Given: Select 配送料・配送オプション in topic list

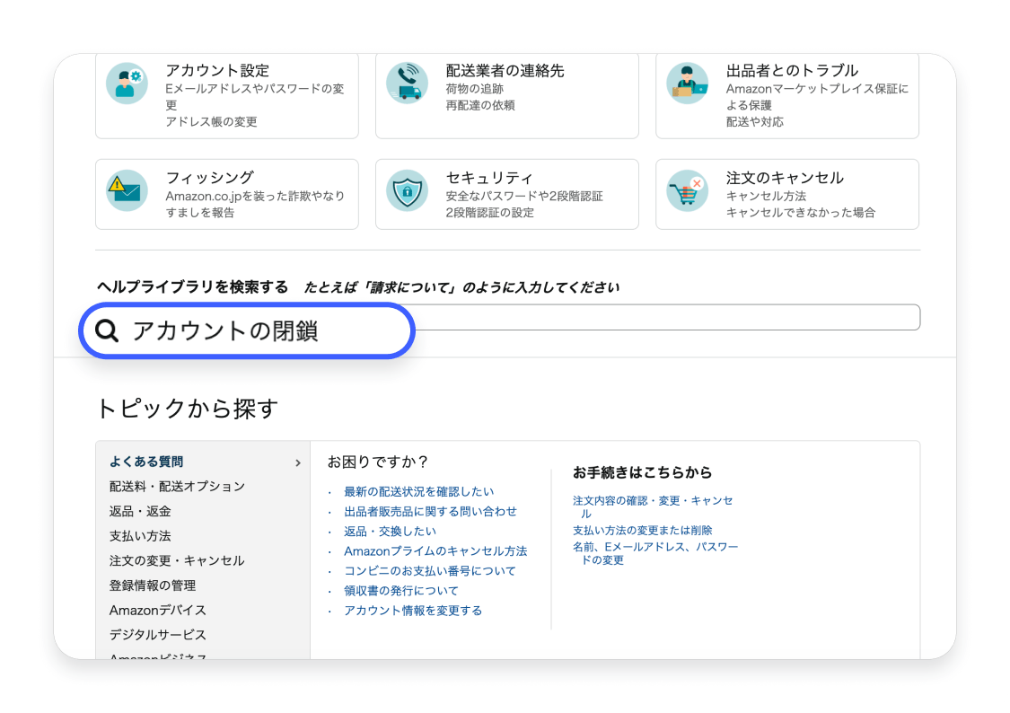Looking at the screenshot, I should (177, 487).
